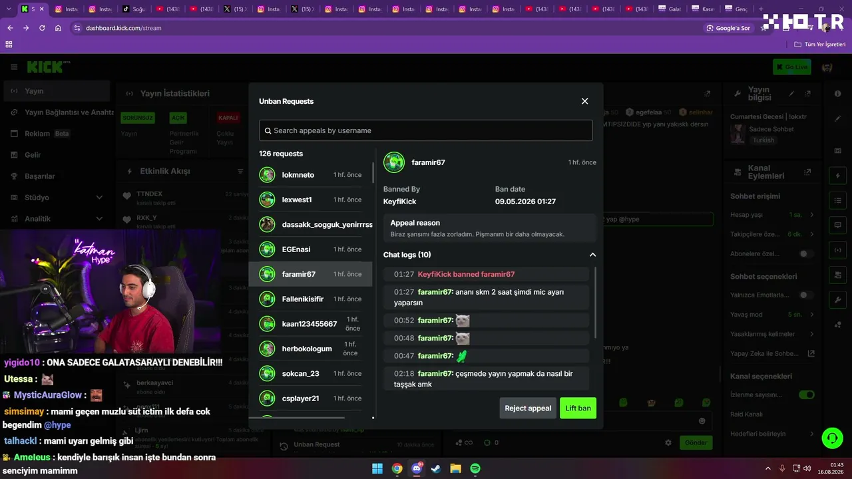
Task: Toggle the lightning bolt activity rail icon
Action: [x=837, y=176]
